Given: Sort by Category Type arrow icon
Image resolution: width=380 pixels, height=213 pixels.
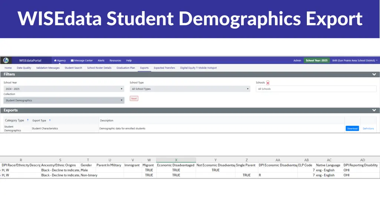Looking at the screenshot, I should 27,120.
